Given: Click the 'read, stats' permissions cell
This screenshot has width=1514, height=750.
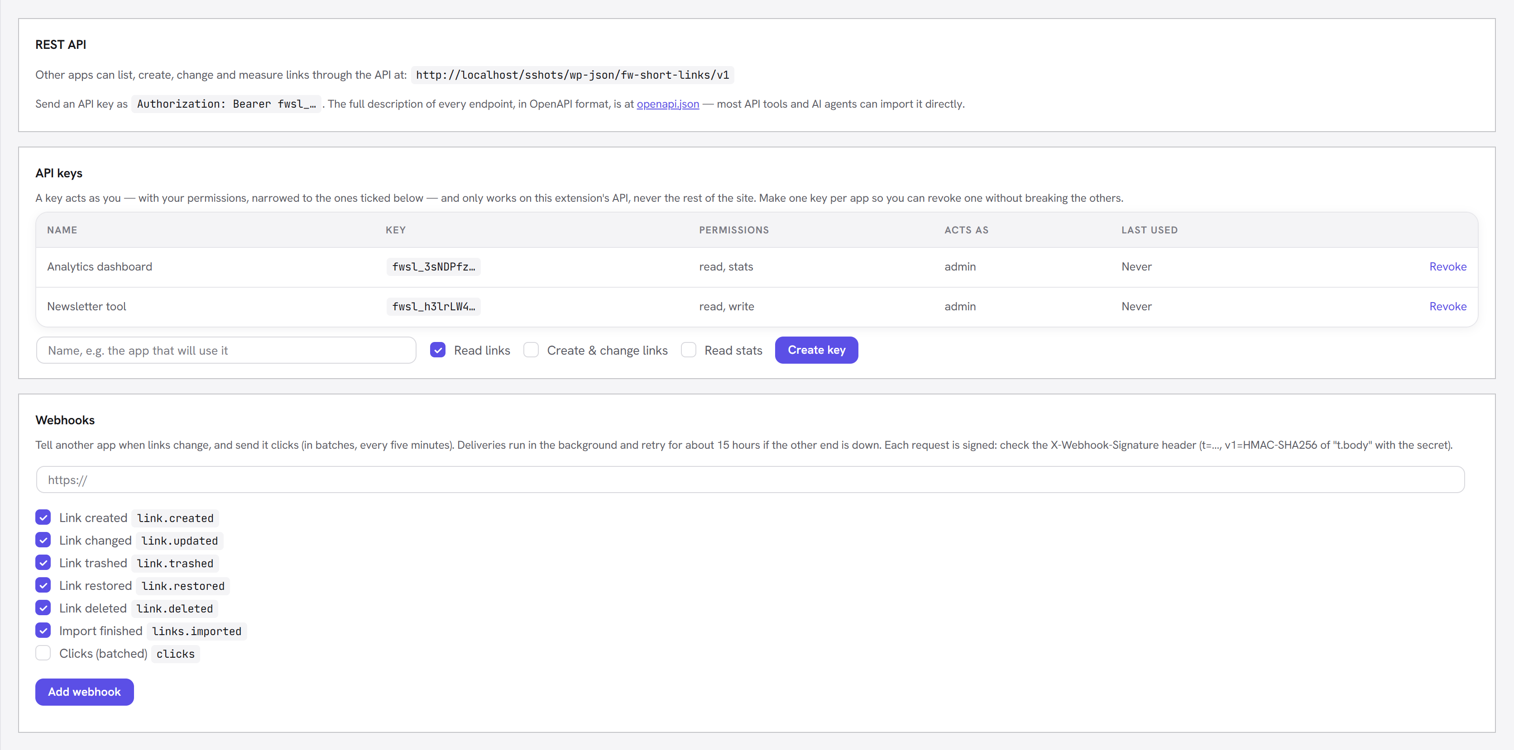Looking at the screenshot, I should [x=726, y=266].
